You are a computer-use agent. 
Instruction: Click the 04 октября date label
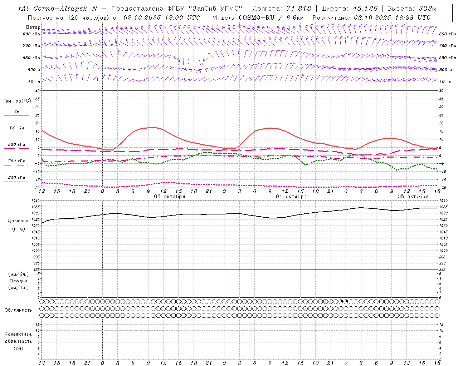click(x=291, y=197)
